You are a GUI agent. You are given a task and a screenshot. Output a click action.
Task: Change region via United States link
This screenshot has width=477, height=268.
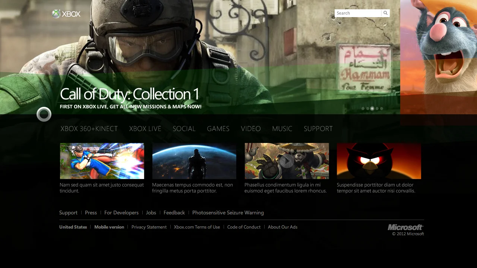(x=73, y=227)
